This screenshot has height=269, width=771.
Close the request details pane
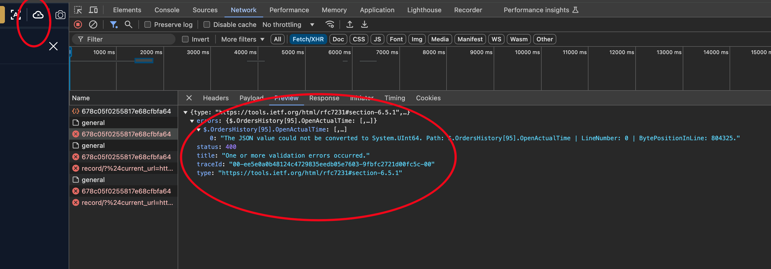(189, 98)
